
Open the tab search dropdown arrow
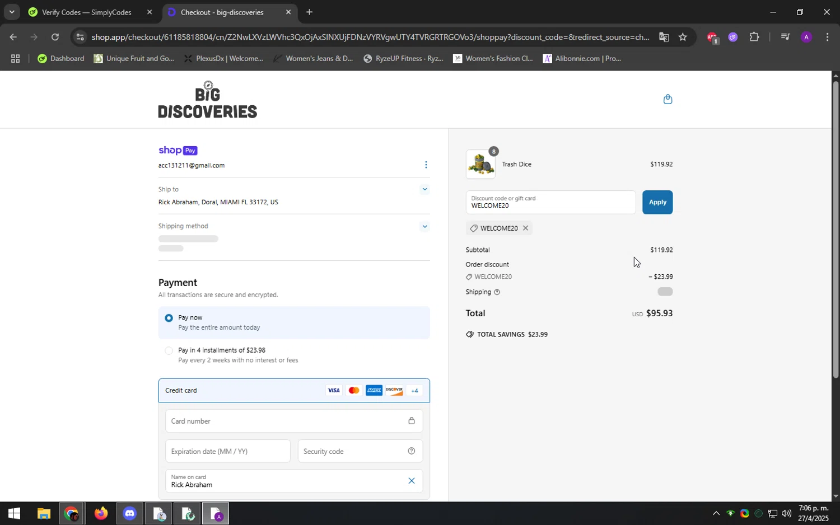click(x=11, y=12)
